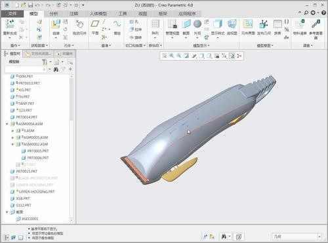Toggle the highlighted graphics toolbar display button
Viewport: 328px width, 243px height.
point(232,56)
